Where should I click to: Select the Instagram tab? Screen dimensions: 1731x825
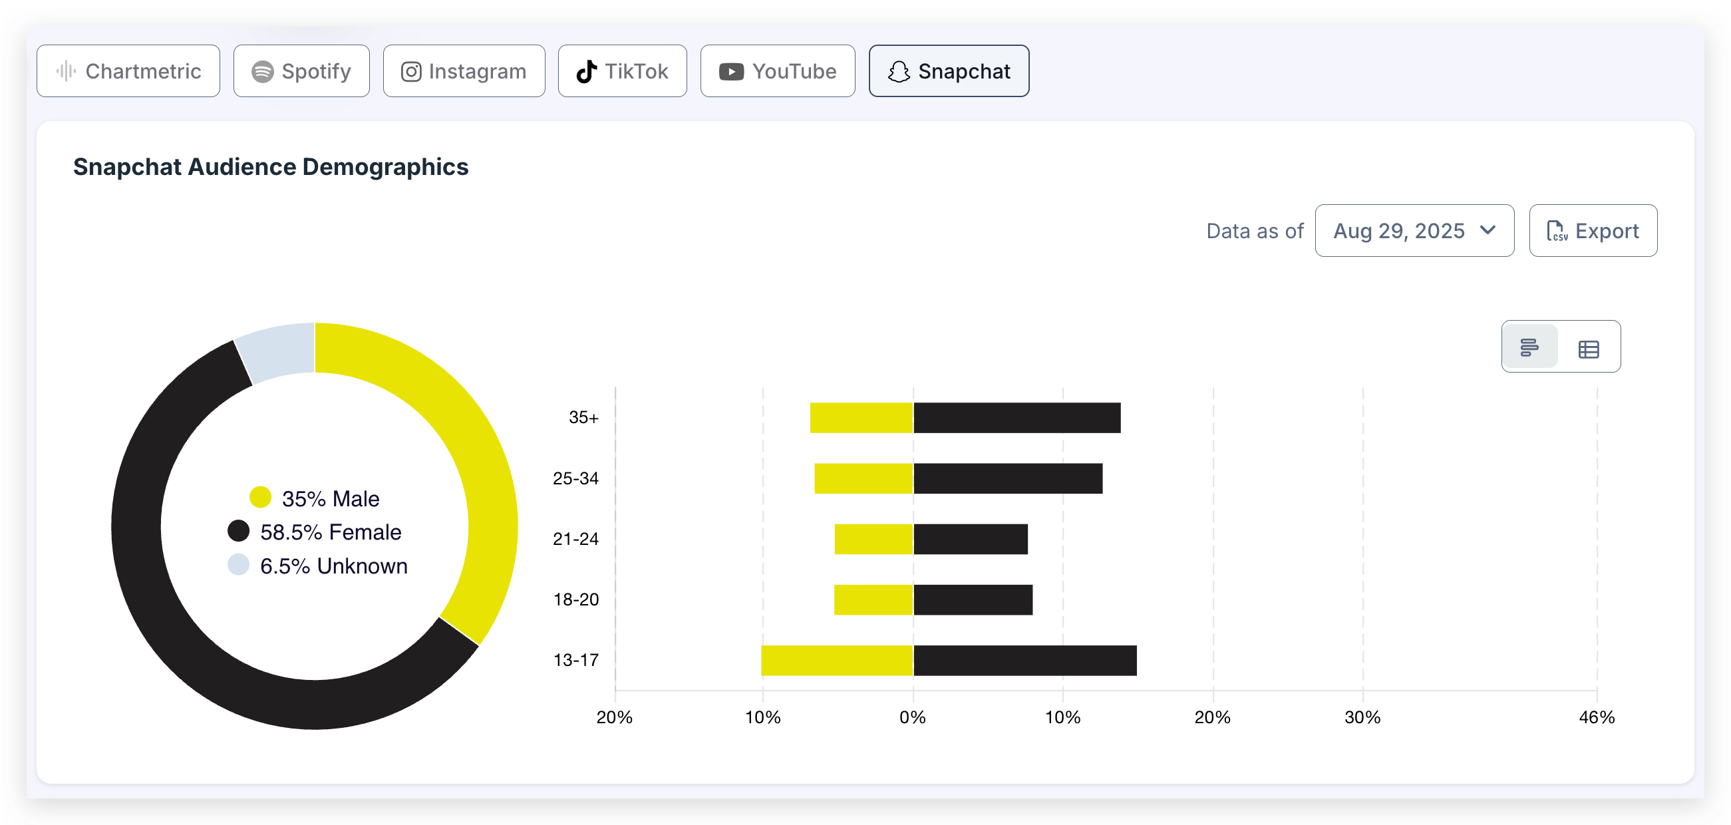point(464,71)
